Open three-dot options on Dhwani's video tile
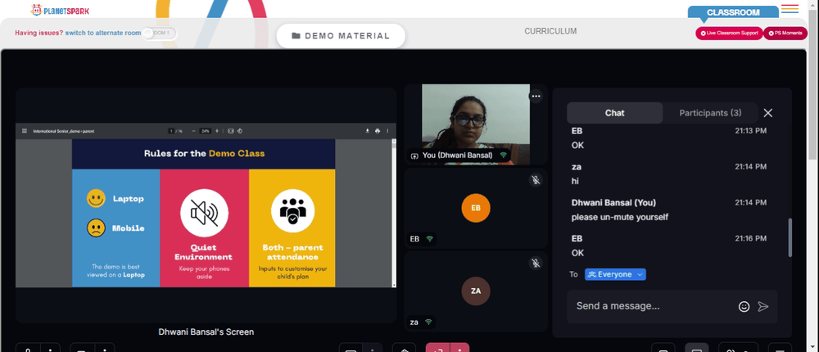 tap(536, 96)
